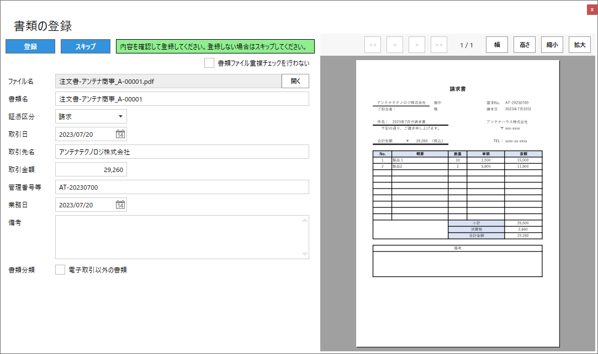Go to first page of preview
Screen dimensions: 598x354
tap(373, 45)
